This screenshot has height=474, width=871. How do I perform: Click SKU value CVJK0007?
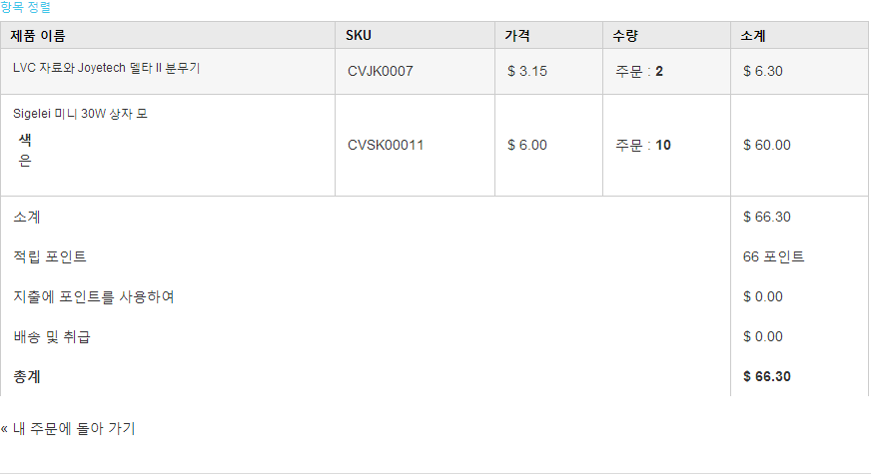pos(381,71)
